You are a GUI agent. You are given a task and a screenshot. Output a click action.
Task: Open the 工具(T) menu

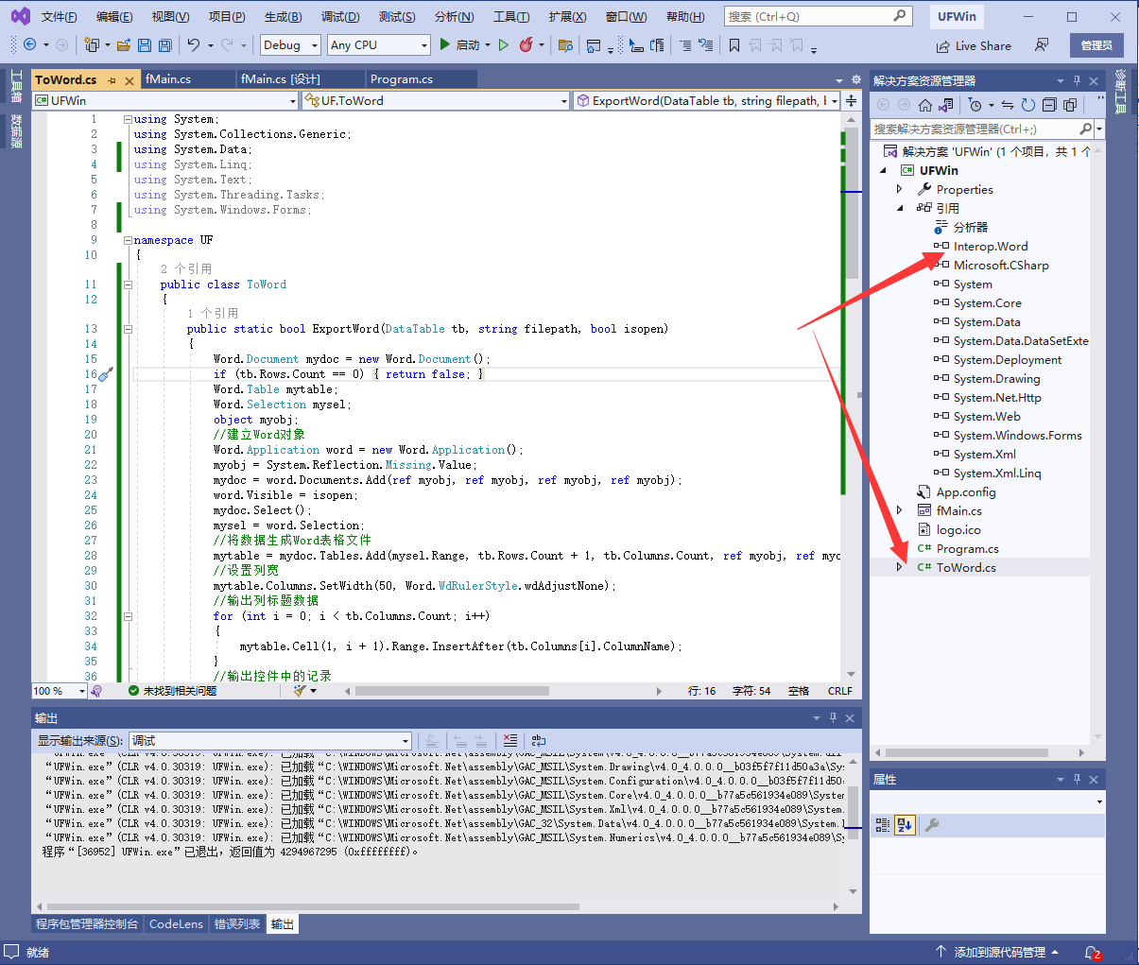click(x=511, y=17)
